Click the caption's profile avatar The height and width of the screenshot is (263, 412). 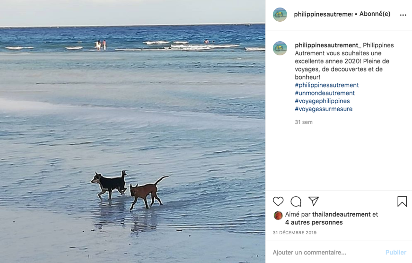tap(280, 48)
